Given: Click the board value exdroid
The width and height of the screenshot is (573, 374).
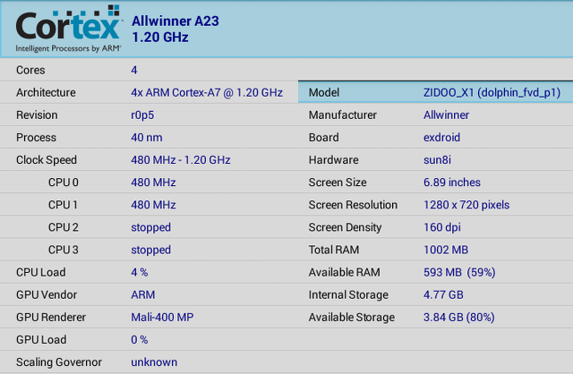Looking at the screenshot, I should 441,138.
